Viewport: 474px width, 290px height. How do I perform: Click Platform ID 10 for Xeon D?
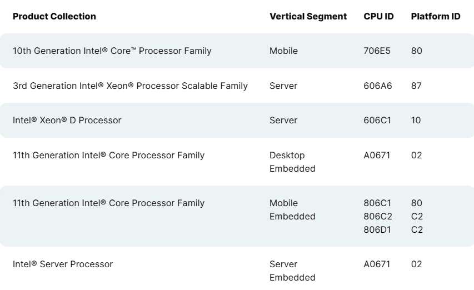(416, 120)
